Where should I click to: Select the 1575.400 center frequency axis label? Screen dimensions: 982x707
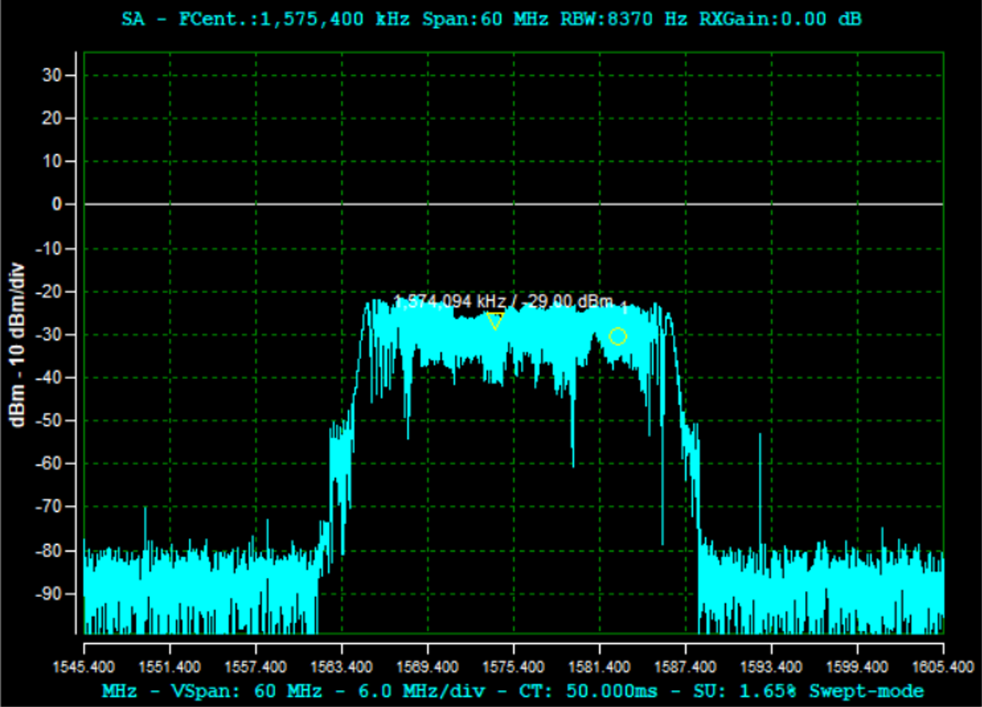point(513,667)
